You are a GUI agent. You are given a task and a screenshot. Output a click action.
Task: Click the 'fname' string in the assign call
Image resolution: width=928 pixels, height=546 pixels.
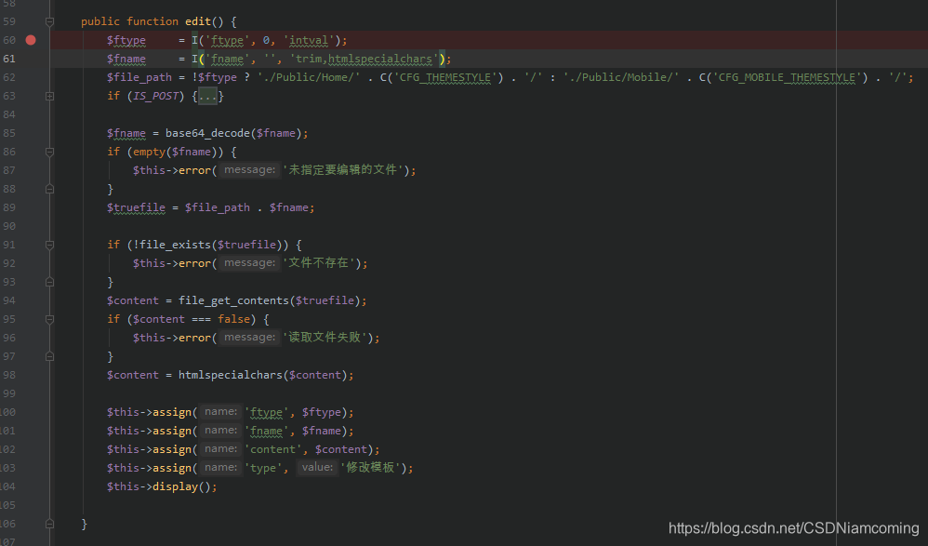click(x=266, y=431)
